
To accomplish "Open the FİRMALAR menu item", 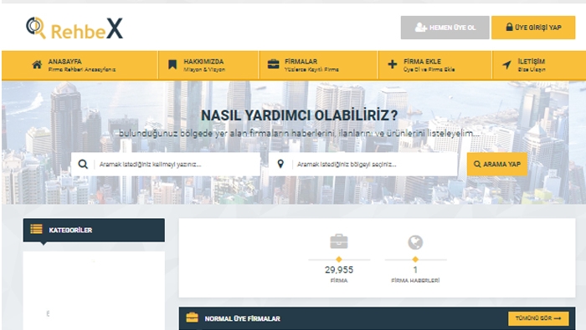I will pyautogui.click(x=319, y=65).
